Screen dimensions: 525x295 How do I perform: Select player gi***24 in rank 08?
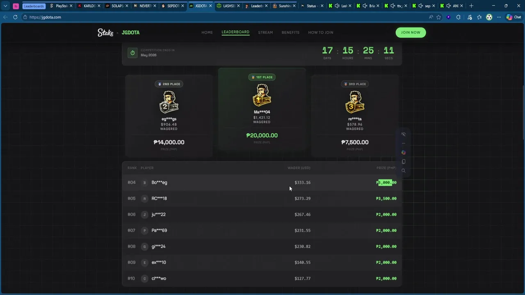click(158, 246)
